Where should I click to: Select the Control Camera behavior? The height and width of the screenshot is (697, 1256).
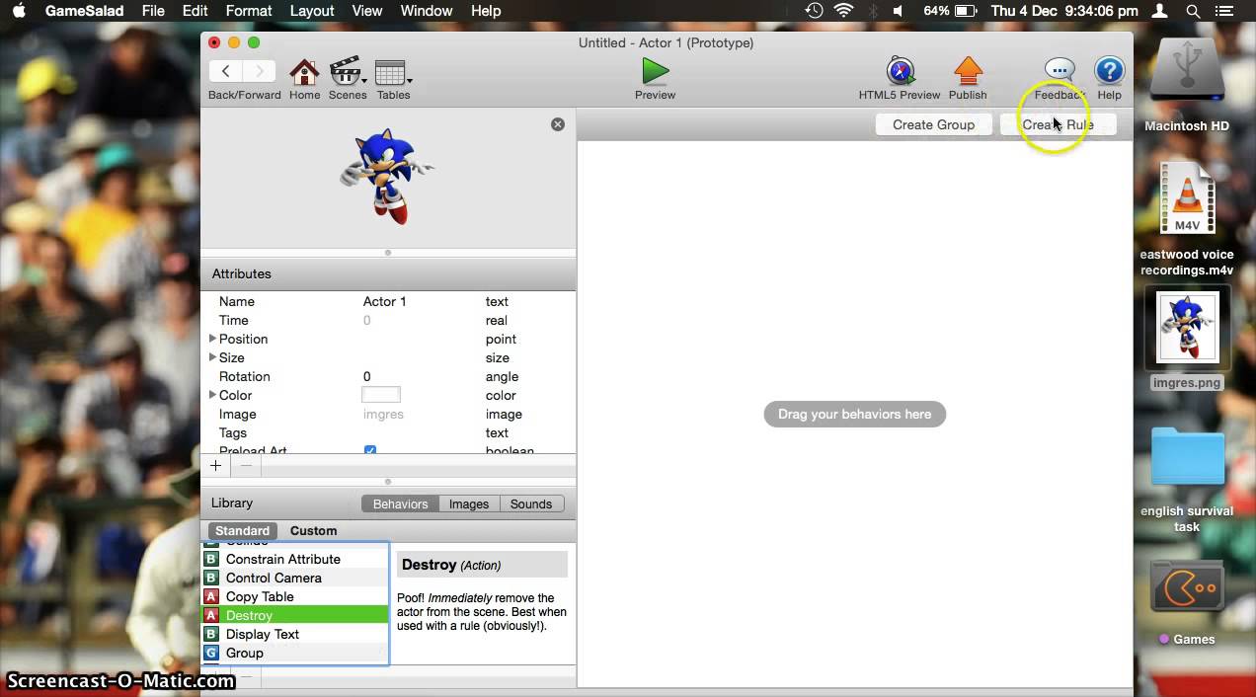[274, 578]
